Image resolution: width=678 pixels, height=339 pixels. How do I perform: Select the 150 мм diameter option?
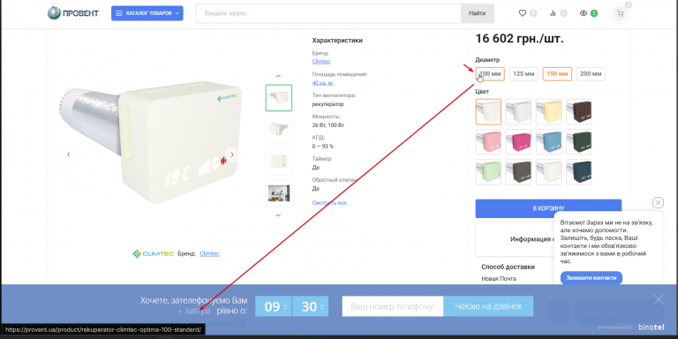click(557, 74)
